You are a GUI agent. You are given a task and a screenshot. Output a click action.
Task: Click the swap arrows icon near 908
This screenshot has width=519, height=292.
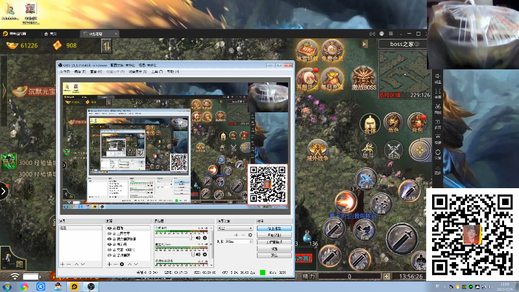coord(106,46)
